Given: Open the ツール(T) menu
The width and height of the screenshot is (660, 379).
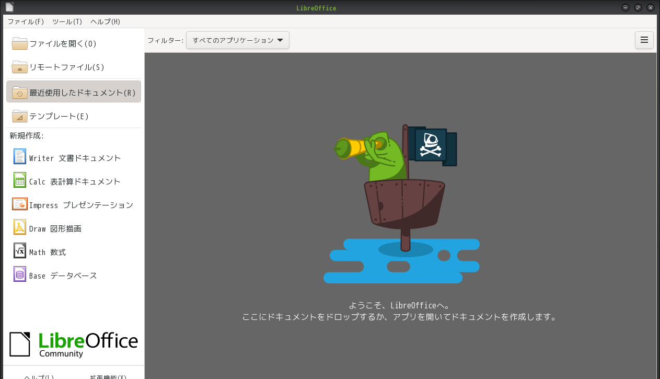Looking at the screenshot, I should click(67, 21).
